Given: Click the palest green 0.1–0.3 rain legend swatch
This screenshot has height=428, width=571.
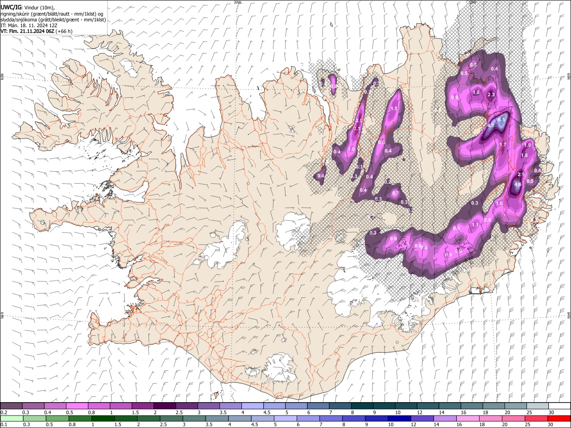Looking at the screenshot, I should point(11,418).
